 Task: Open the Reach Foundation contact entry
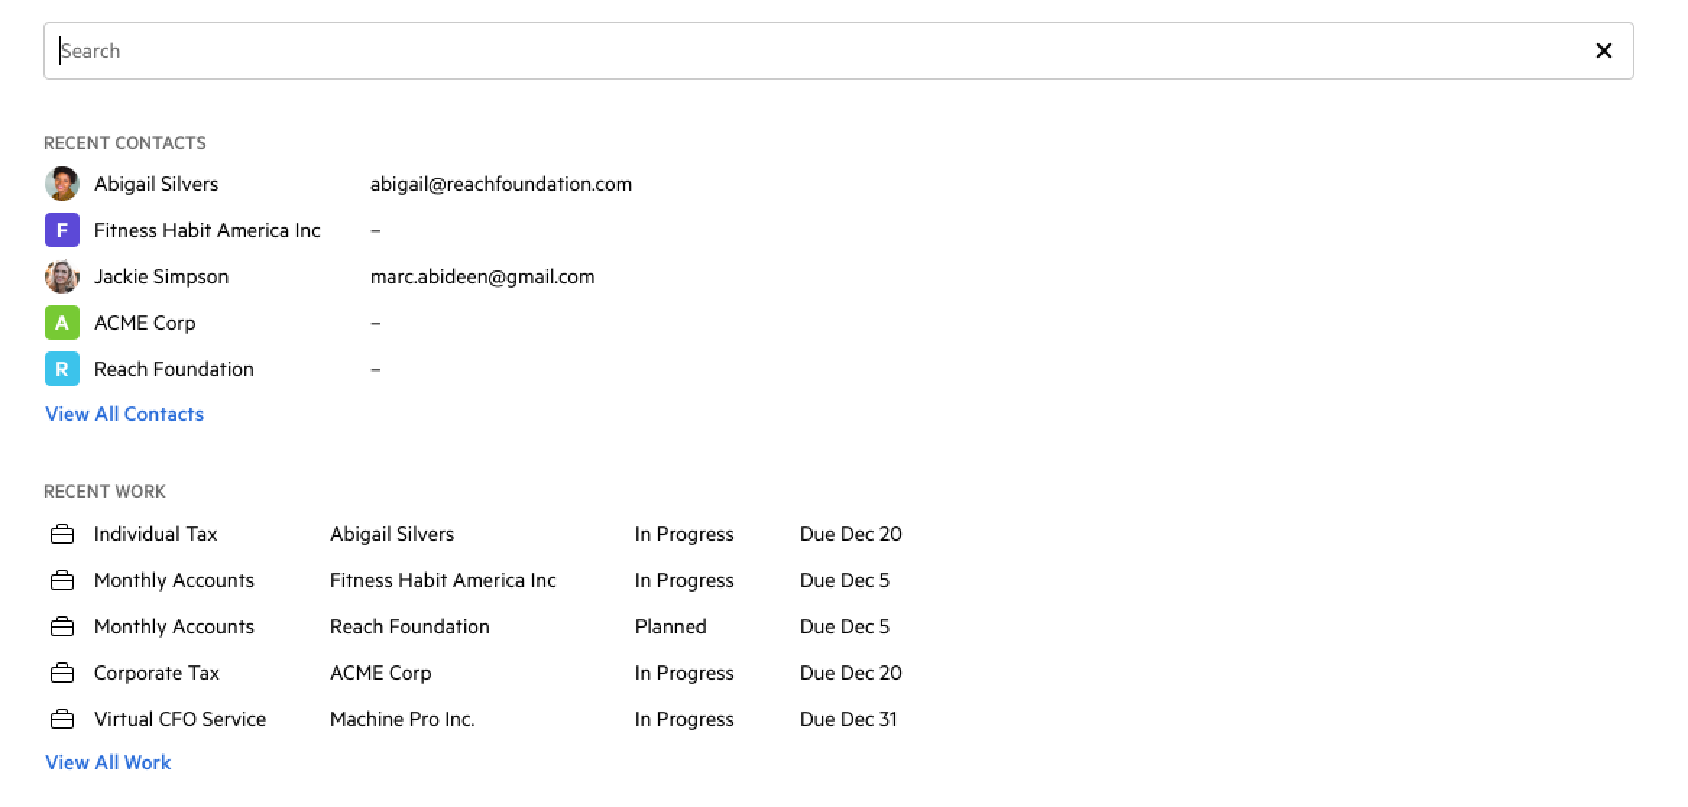tap(174, 369)
